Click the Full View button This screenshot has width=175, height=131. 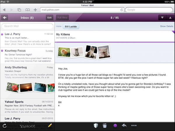pos(62,18)
